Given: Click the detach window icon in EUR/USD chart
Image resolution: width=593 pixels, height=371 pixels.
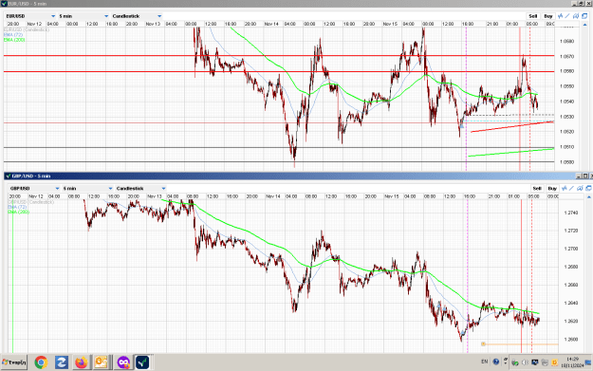Looking at the screenshot, I should click(x=584, y=16).
